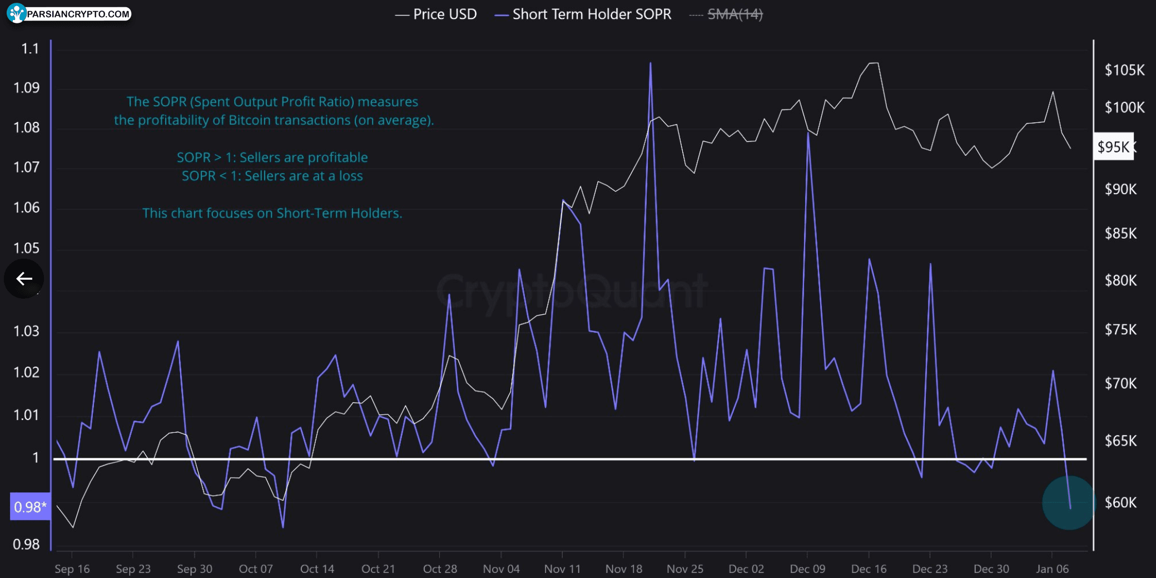Viewport: 1156px width, 578px height.
Task: Click the Oct 14 date axis label
Action: tap(317, 569)
